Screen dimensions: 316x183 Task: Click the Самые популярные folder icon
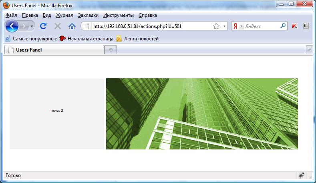(8, 39)
